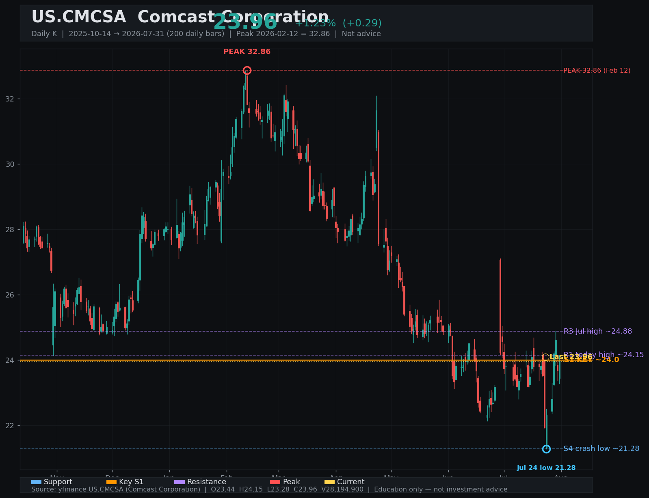Click the yellow Last price circle marker

[x=546, y=357]
